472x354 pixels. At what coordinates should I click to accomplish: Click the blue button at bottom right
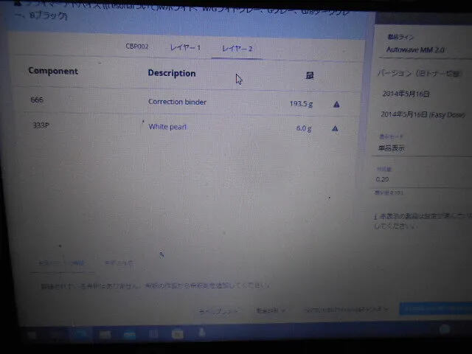click(435, 310)
